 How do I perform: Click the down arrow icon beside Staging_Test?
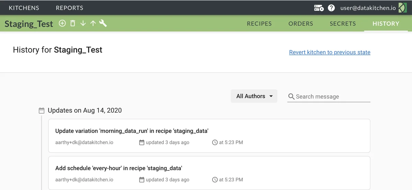tap(83, 23)
